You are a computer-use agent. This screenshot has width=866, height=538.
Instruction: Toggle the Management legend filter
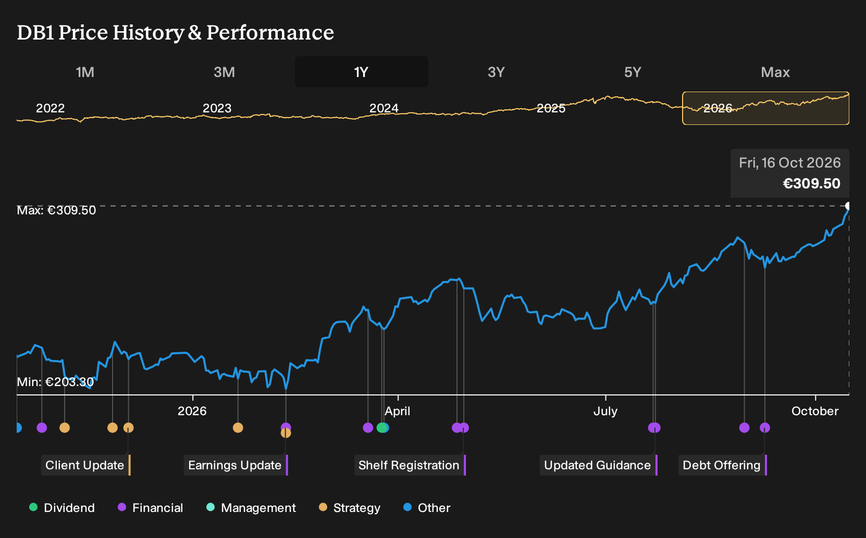pos(251,508)
